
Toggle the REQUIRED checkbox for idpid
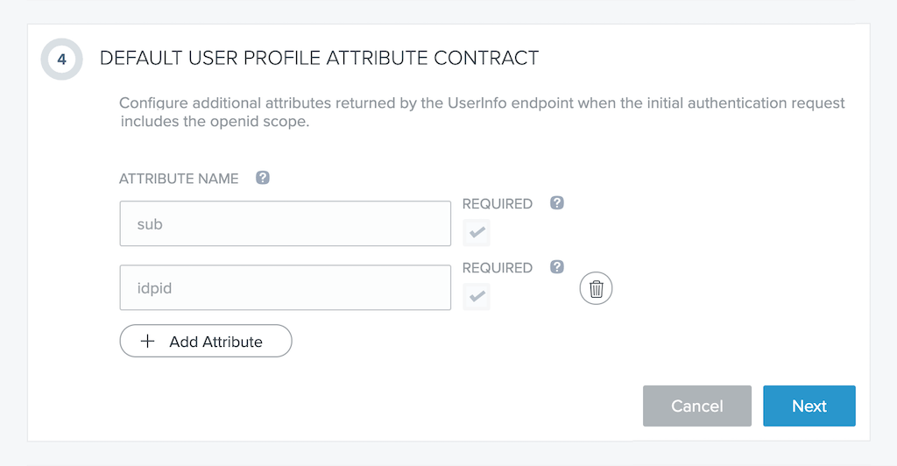click(477, 297)
